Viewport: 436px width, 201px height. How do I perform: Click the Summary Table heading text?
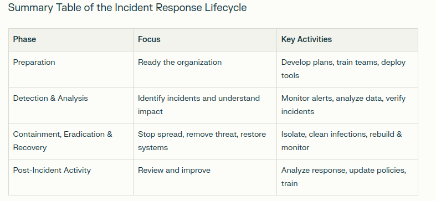[127, 8]
